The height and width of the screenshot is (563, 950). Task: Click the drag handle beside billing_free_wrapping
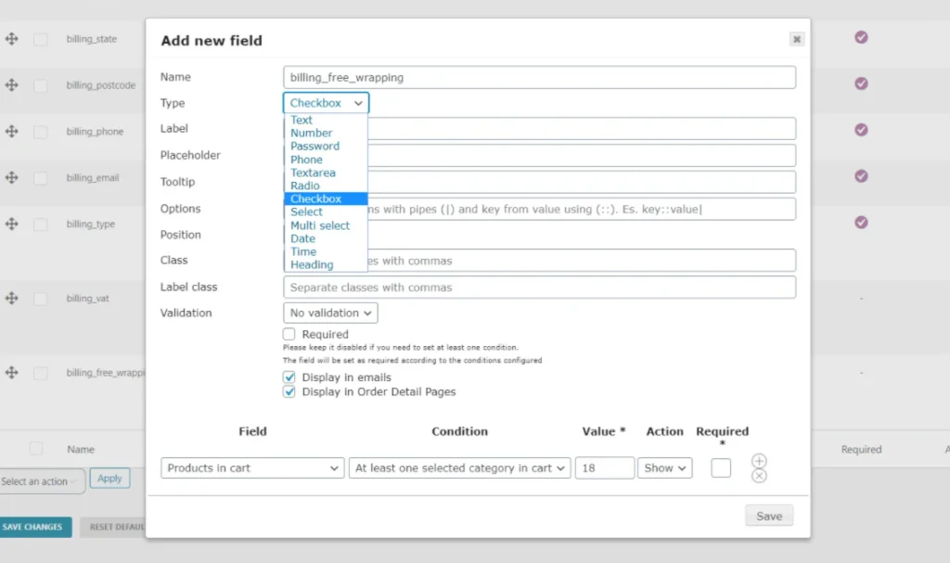click(12, 372)
